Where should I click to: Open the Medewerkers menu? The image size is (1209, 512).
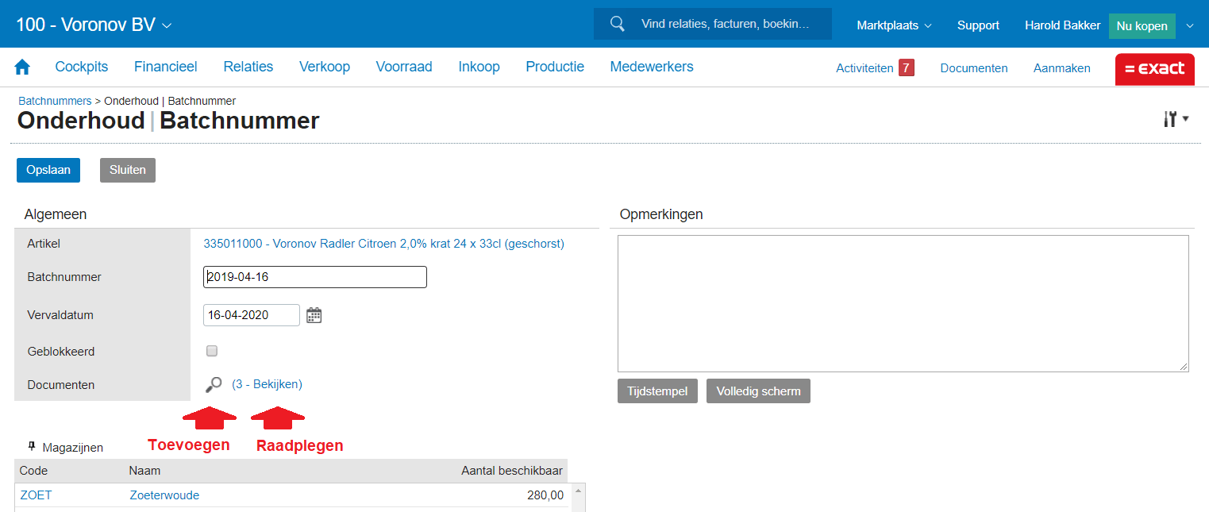[652, 67]
